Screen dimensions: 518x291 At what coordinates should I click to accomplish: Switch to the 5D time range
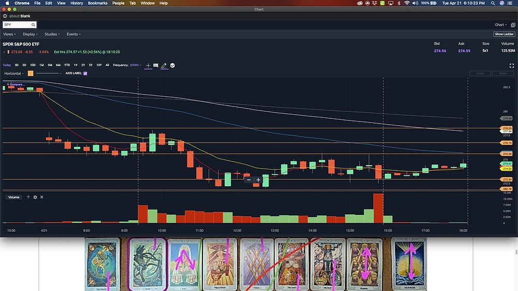(24, 65)
